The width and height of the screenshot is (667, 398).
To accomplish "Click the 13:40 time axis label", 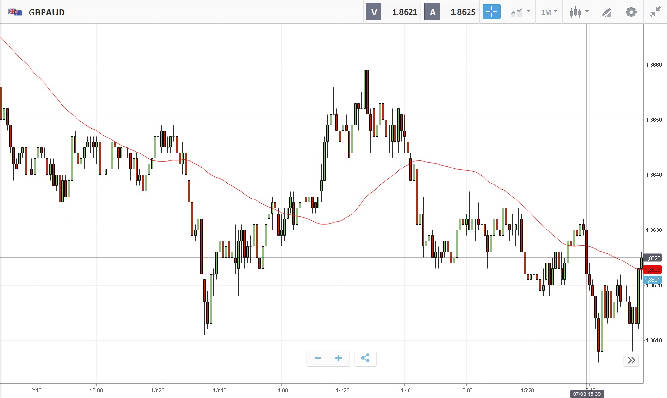I will 220,390.
